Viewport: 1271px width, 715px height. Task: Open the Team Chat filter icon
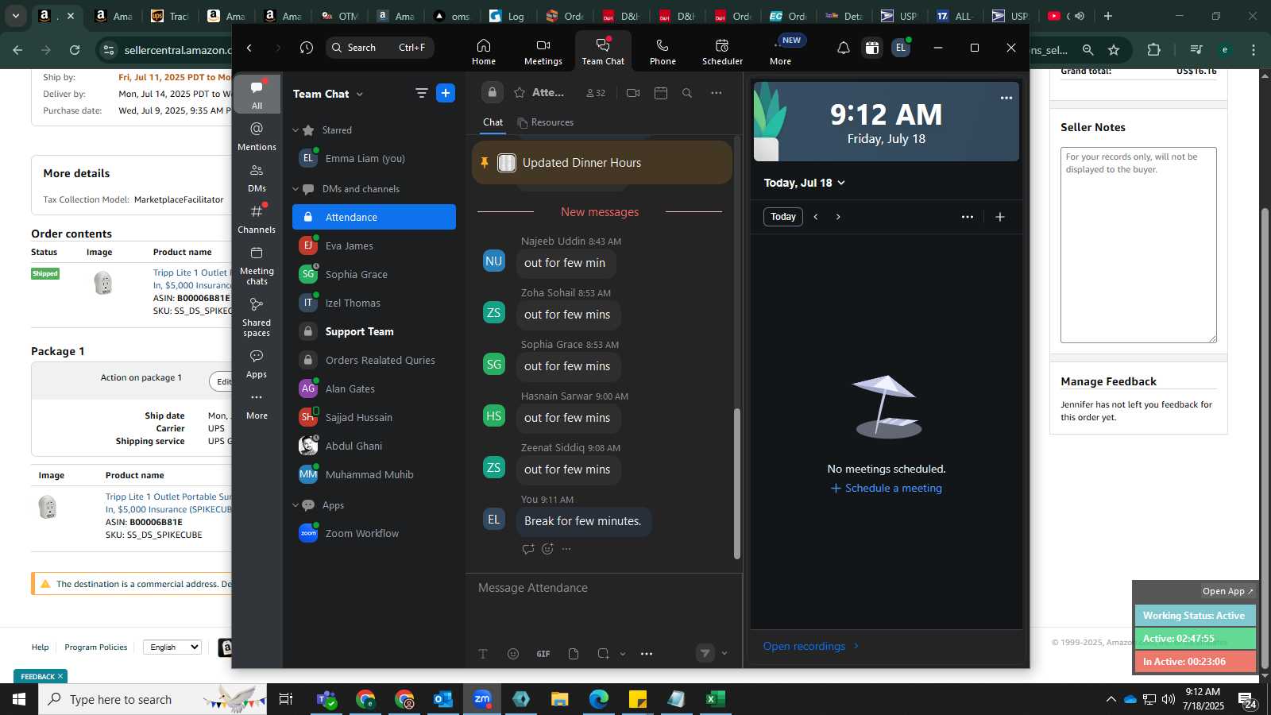coord(421,93)
